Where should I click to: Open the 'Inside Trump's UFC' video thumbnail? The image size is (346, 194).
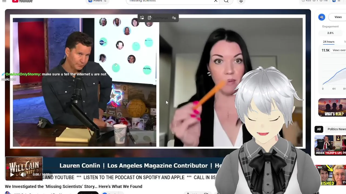click(330, 145)
